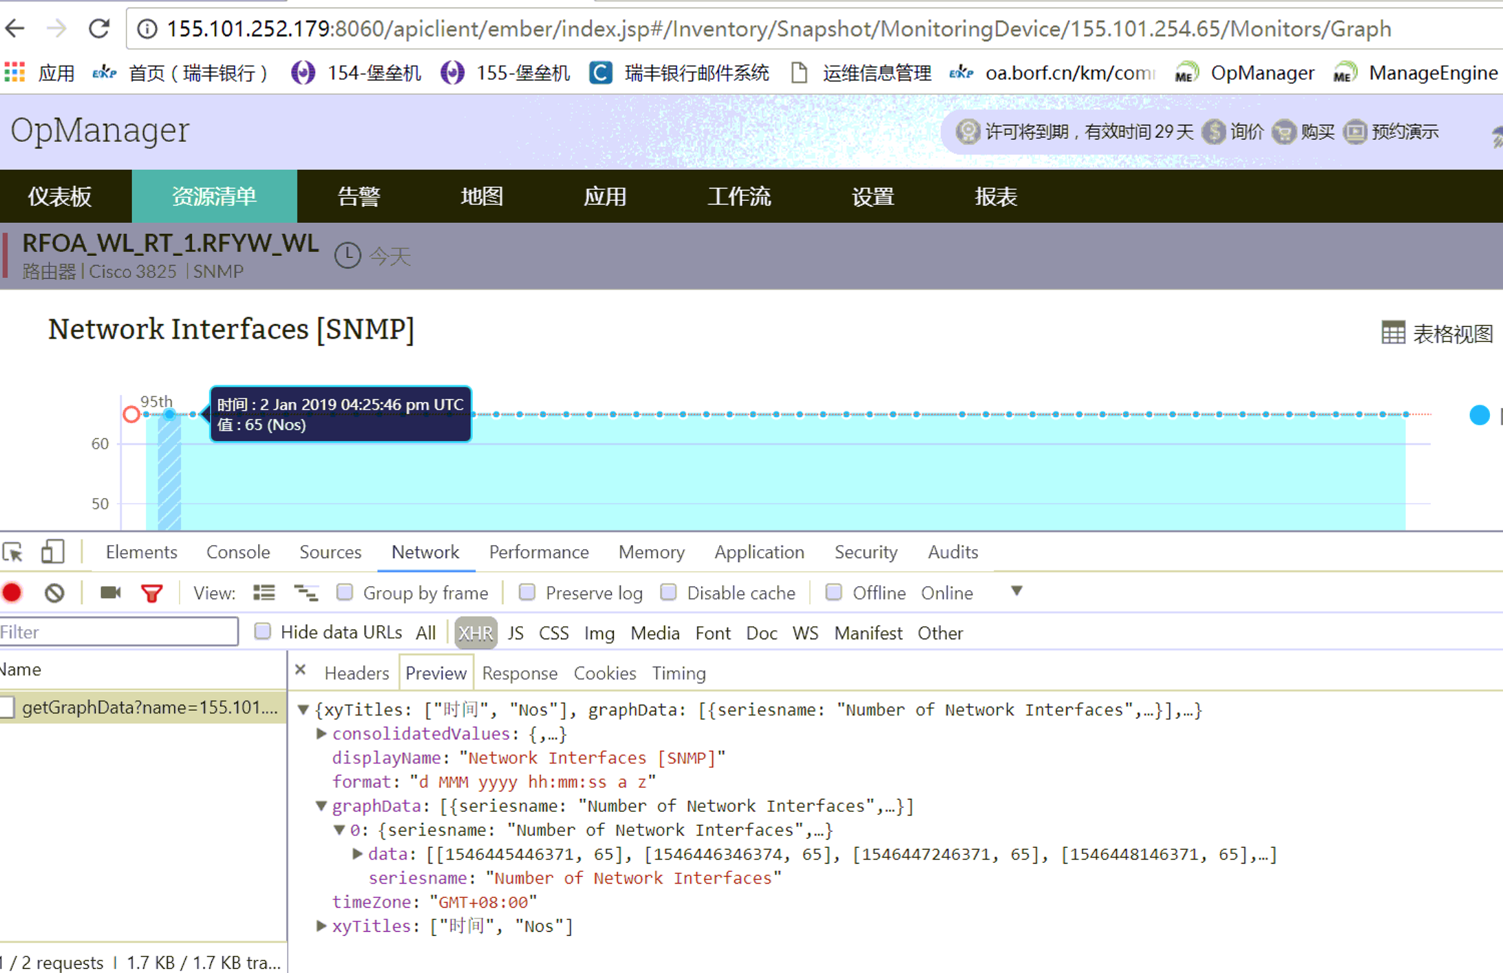The image size is (1503, 973).
Task: Open the 地图 maps tab
Action: point(482,197)
